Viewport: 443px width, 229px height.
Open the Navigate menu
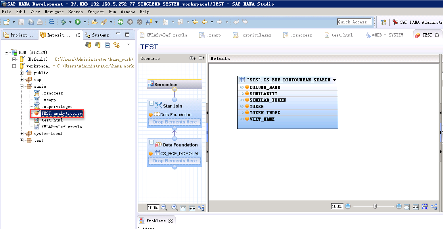pos(54,12)
